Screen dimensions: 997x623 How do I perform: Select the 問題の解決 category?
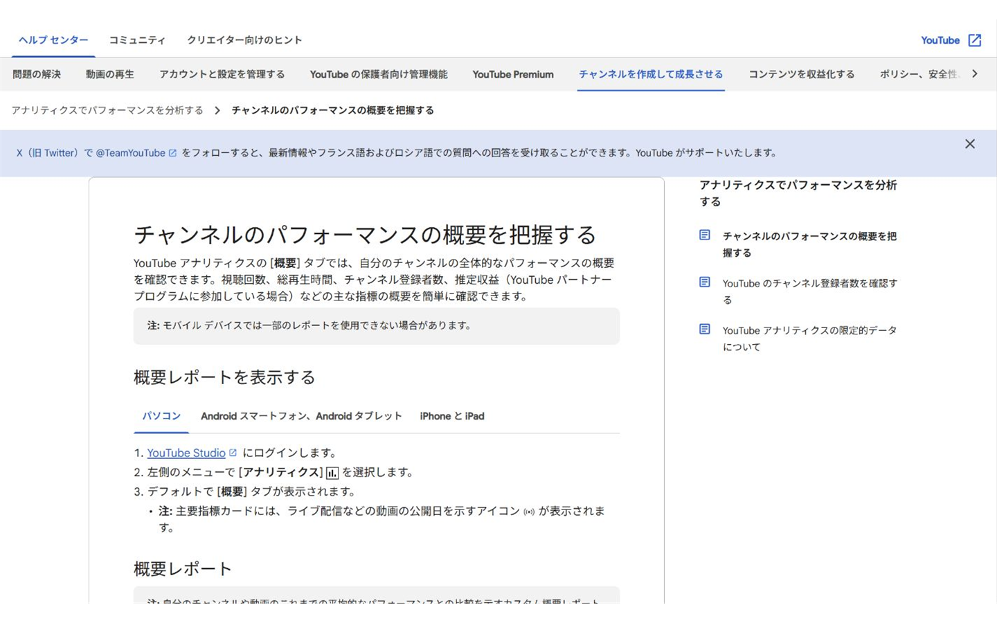[37, 74]
